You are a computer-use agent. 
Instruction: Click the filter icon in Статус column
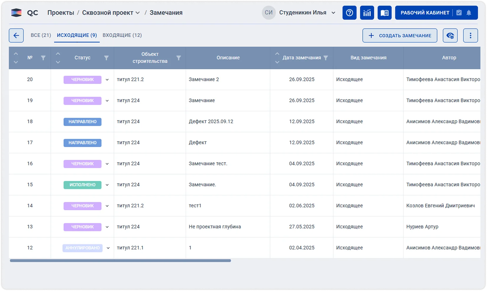click(106, 58)
